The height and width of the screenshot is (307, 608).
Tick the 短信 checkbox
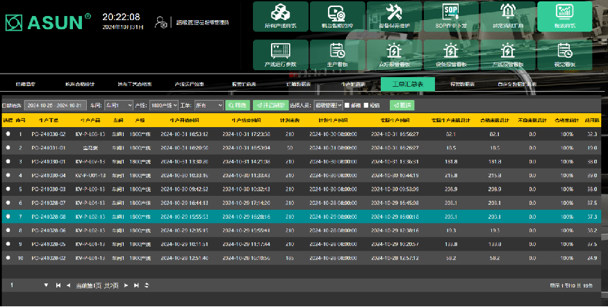[x=365, y=105]
